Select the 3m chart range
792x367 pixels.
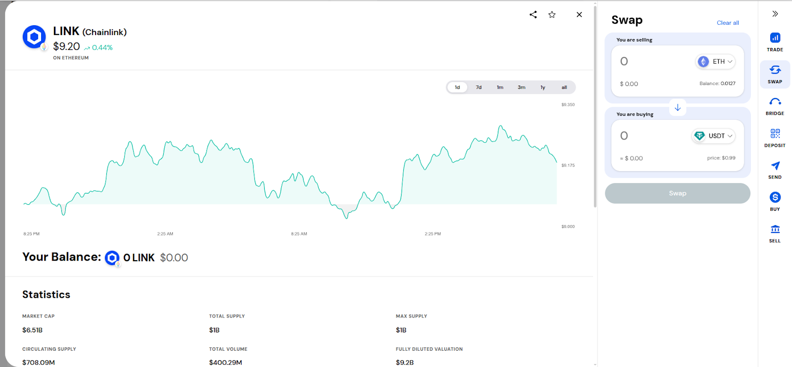pyautogui.click(x=522, y=88)
